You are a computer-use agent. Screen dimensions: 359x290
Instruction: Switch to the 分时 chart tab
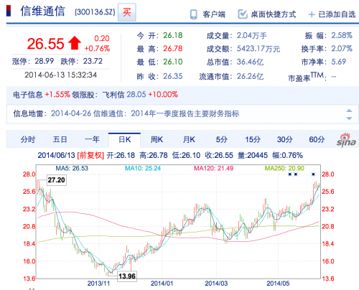pyautogui.click(x=28, y=139)
